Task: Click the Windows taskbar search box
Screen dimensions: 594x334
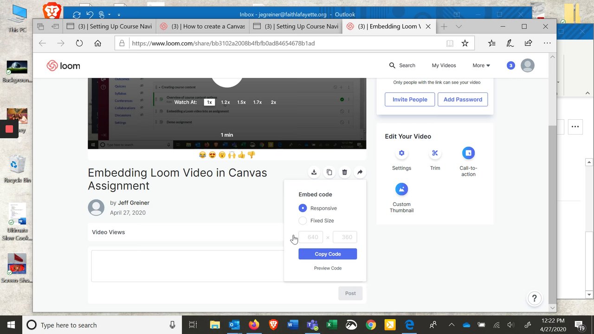Action: [103, 325]
